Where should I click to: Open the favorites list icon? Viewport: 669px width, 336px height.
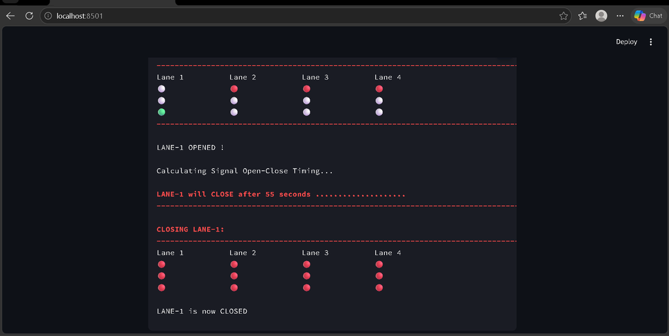tap(582, 16)
